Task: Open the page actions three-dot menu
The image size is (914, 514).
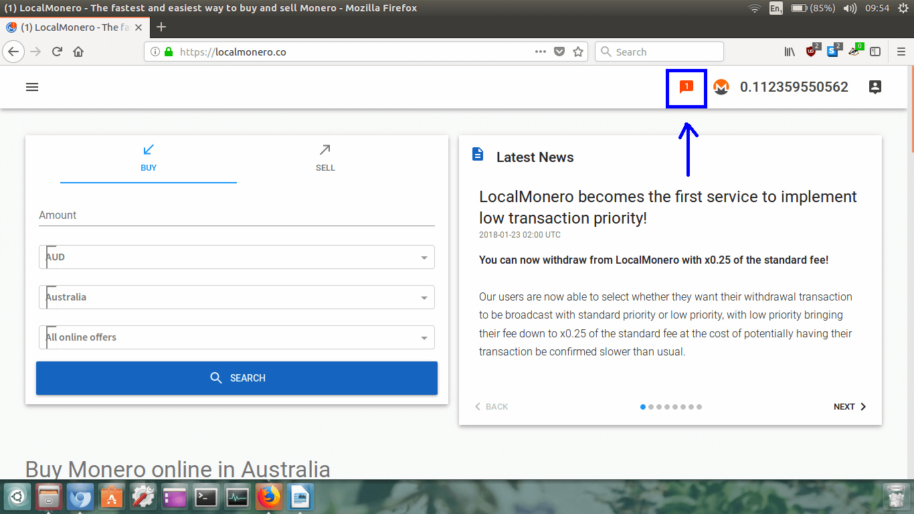Action: coord(541,52)
